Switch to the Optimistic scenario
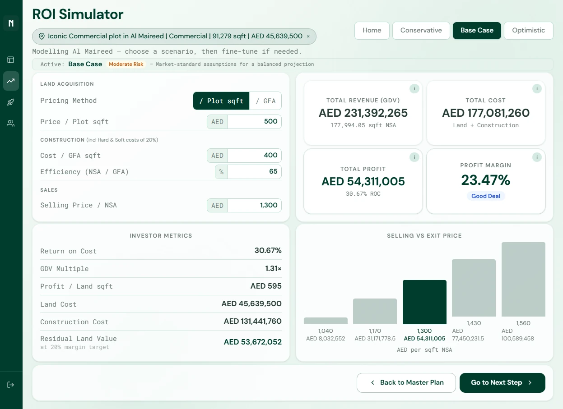This screenshot has width=563, height=409. (x=529, y=31)
